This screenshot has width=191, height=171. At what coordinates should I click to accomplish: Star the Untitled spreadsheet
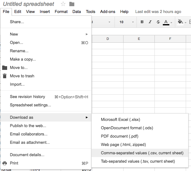coord(63,4)
